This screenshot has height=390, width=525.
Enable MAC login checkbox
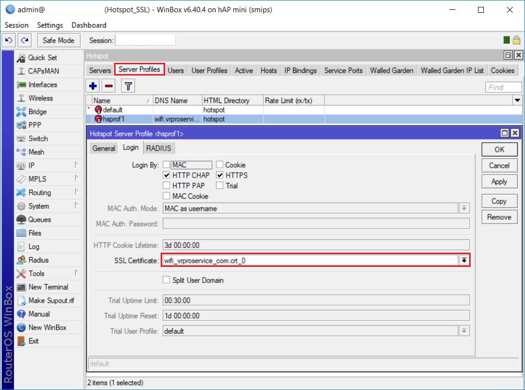tap(167, 165)
